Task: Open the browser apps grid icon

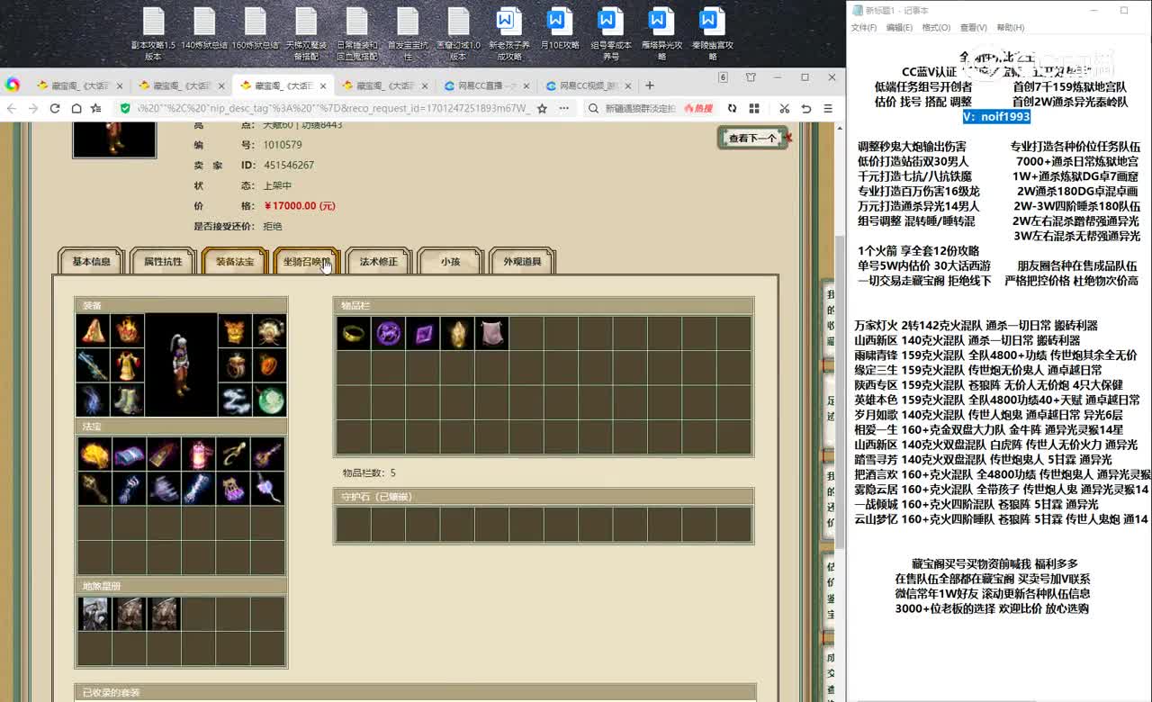Action: click(754, 108)
